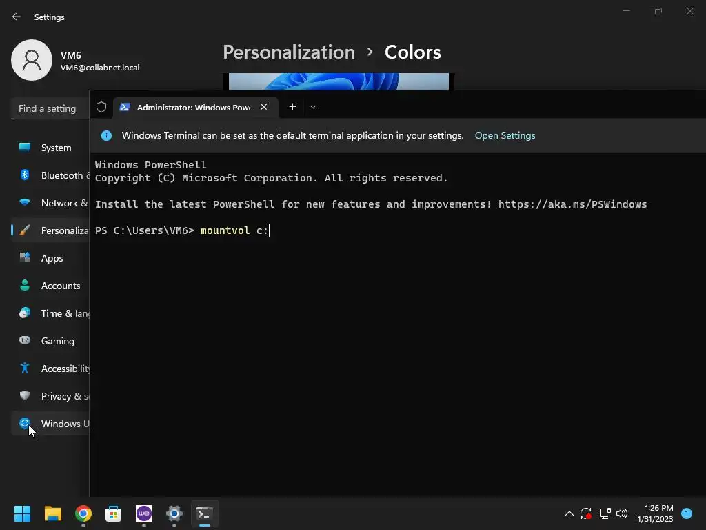Click the Personalization paintbrush icon
This screenshot has height=530, width=706.
click(25, 230)
